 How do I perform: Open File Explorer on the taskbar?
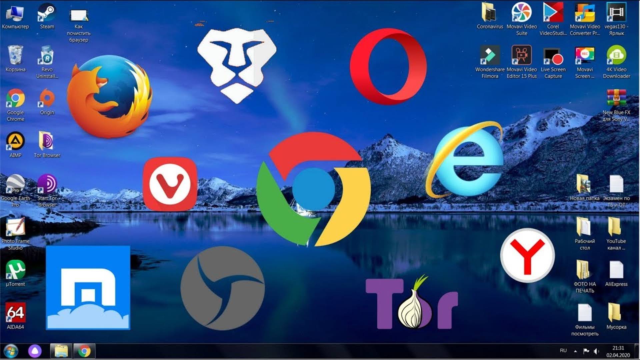(x=61, y=351)
